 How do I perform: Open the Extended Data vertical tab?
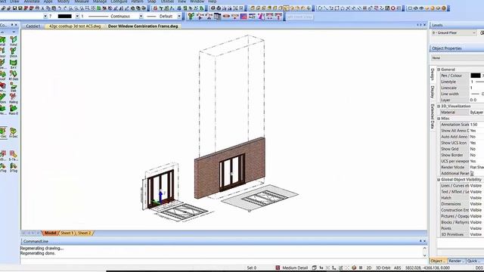[x=433, y=116]
